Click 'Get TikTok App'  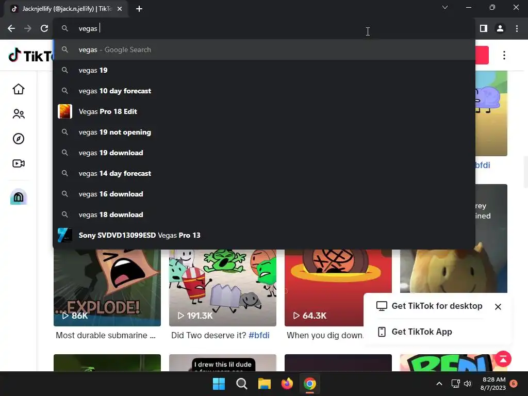415,332
